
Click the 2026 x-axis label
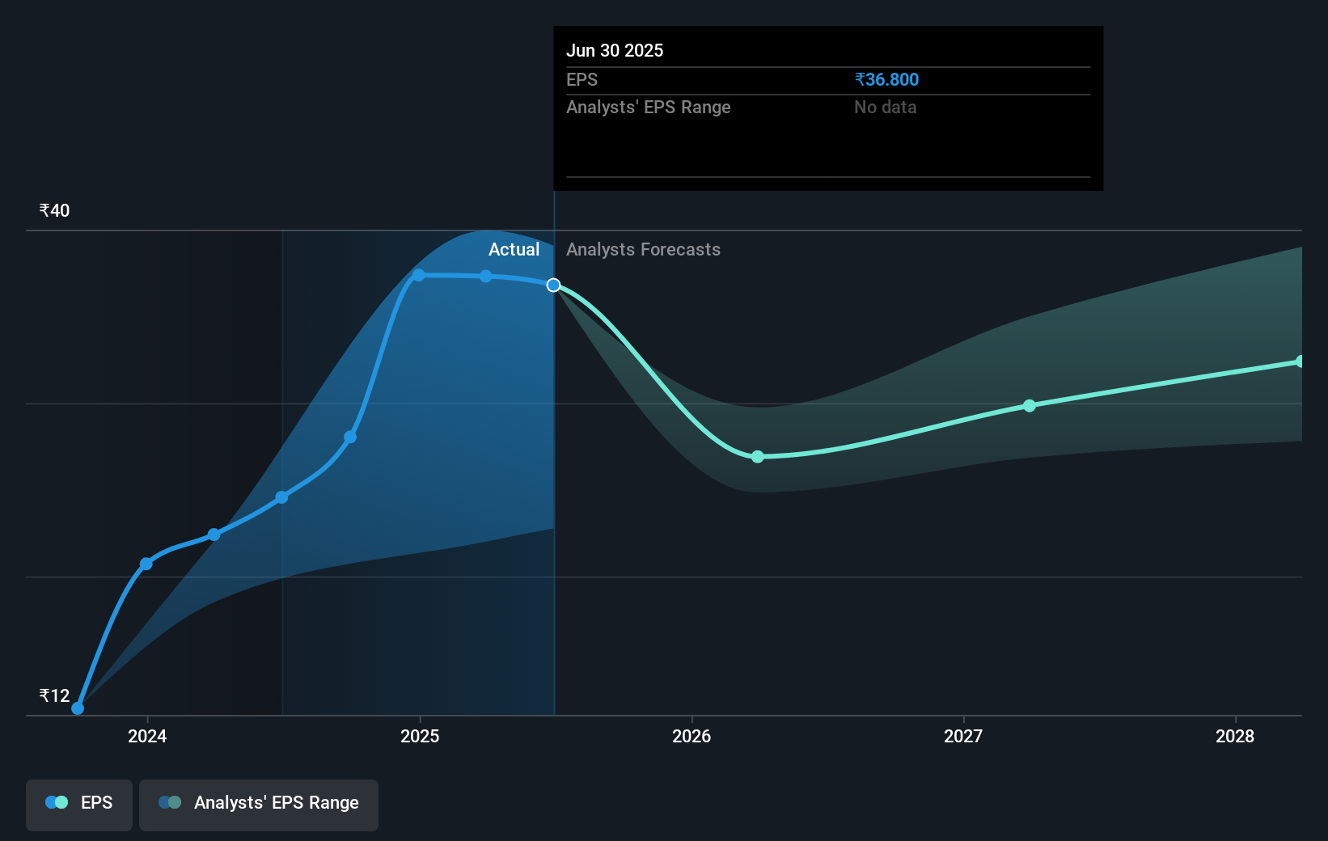click(x=691, y=736)
